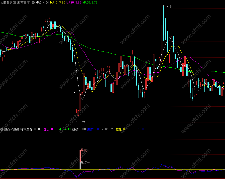The height and width of the screenshot is (179, 225).
Task: Click the MA5: 4.04 label
Action: pos(42,2)
